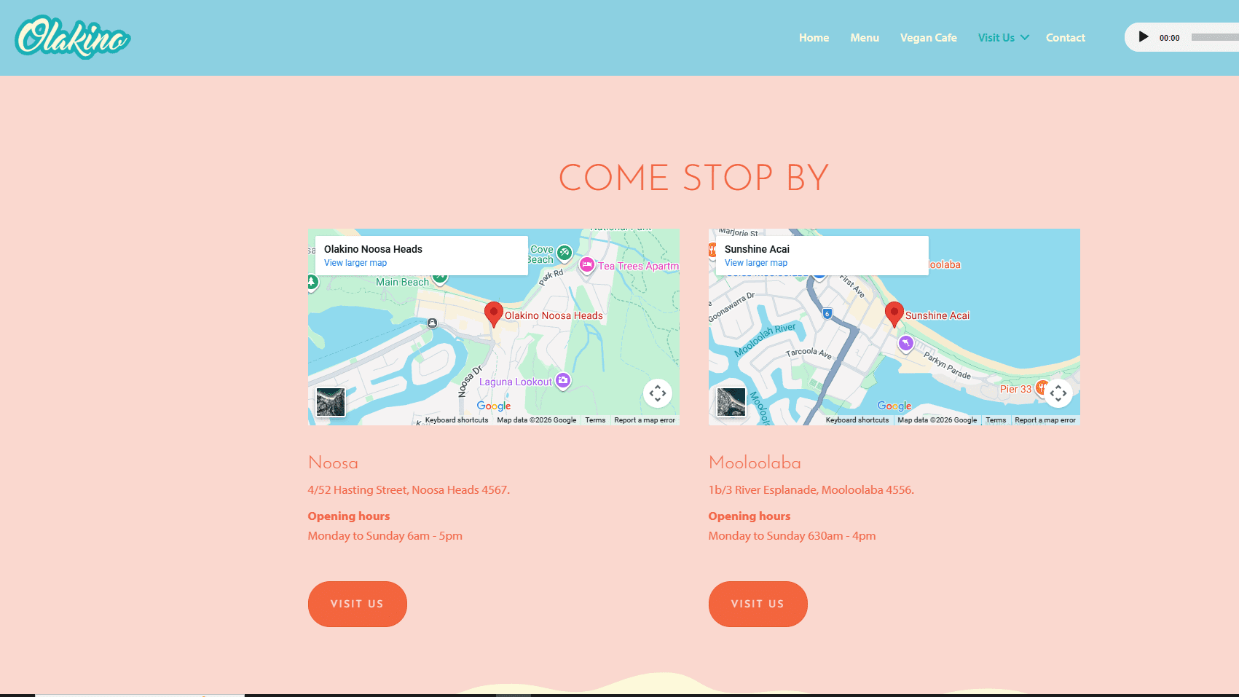Click the Olakino Noosa Heads place title
This screenshot has width=1239, height=697.
click(x=373, y=249)
